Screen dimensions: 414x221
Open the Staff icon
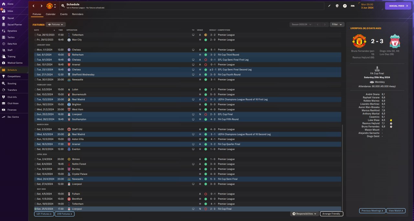click(x=4, y=50)
